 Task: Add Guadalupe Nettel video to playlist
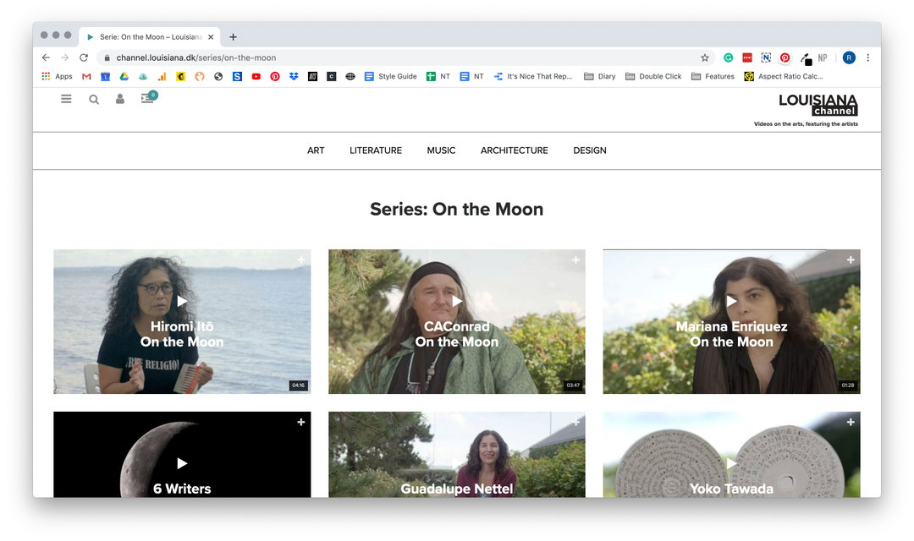coord(576,422)
